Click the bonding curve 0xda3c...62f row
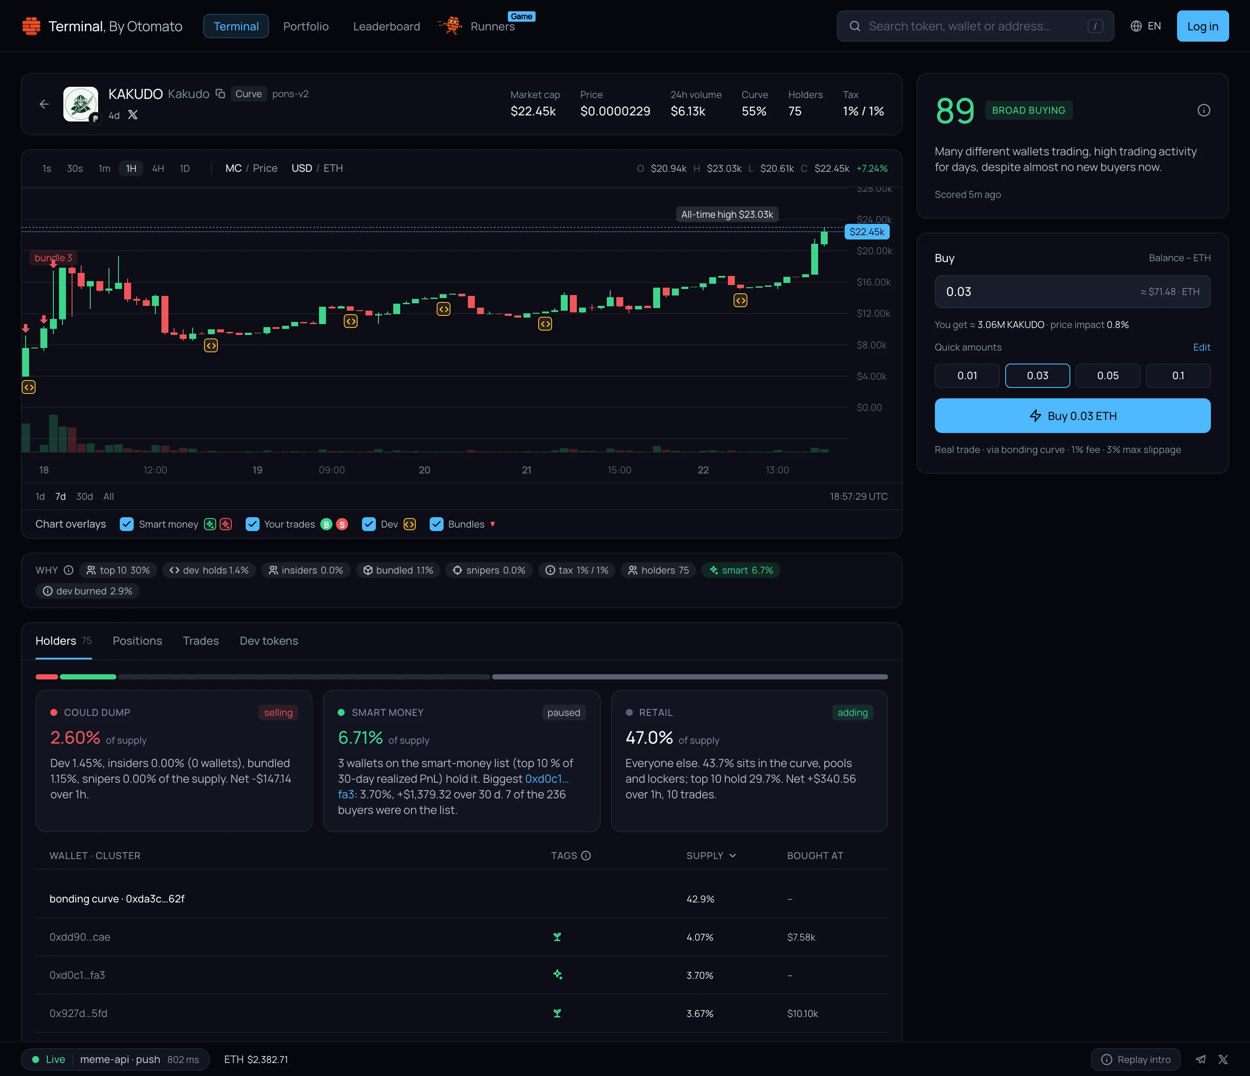This screenshot has height=1076, width=1250. [461, 899]
